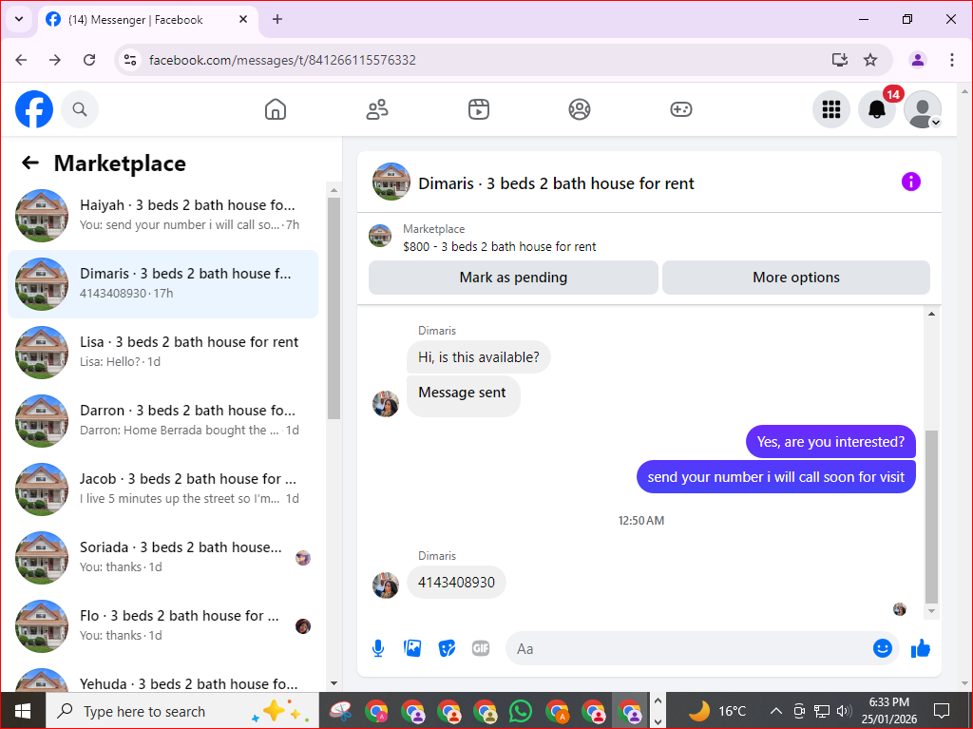973x729 pixels.
Task: Open the Friends icon in top navigation
Action: (377, 109)
